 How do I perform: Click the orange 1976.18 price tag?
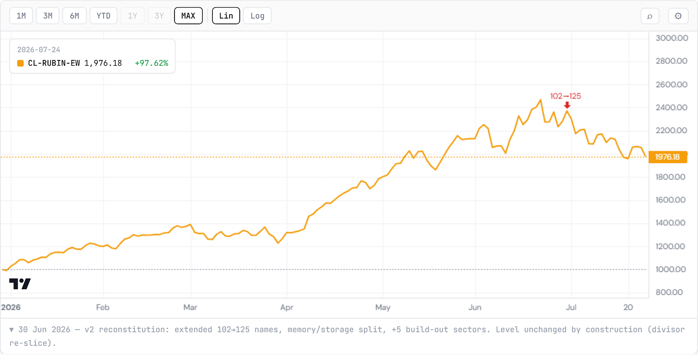click(668, 157)
